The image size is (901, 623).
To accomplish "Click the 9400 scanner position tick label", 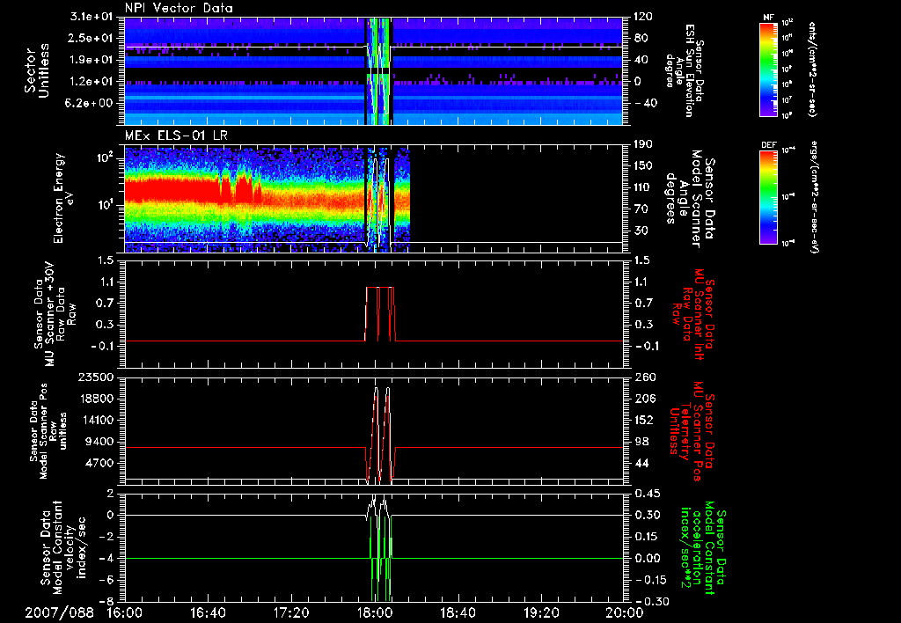I will (99, 442).
